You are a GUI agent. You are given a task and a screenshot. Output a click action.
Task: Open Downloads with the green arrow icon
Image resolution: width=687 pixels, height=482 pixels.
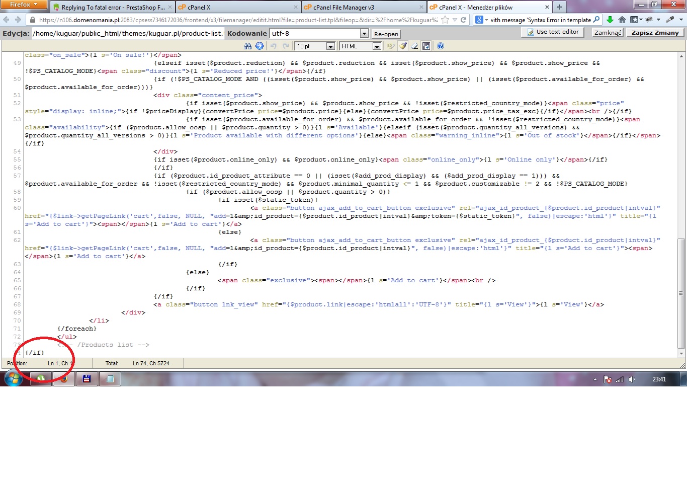coord(610,20)
